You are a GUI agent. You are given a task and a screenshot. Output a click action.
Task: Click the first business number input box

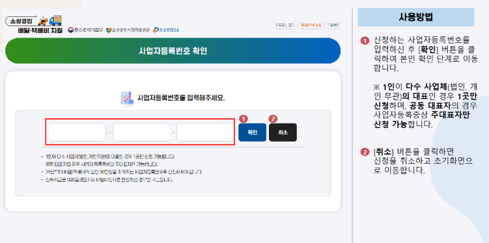(77, 133)
